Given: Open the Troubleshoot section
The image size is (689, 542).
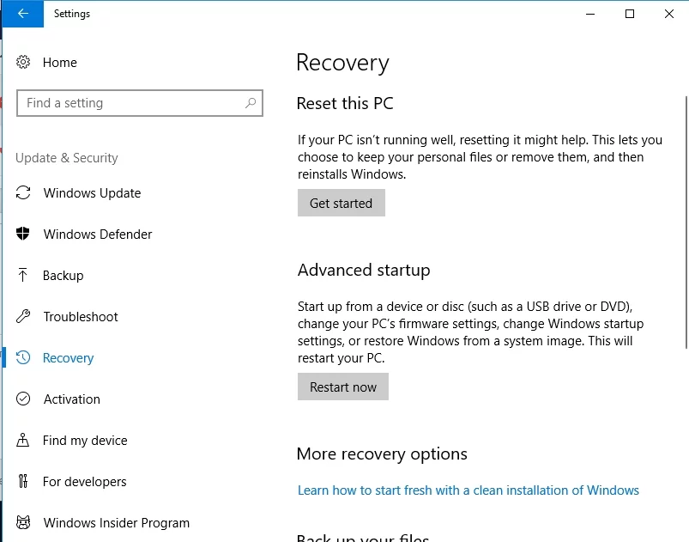Looking at the screenshot, I should click(x=81, y=317).
